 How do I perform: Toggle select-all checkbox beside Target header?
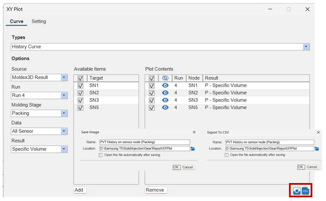(x=81, y=78)
